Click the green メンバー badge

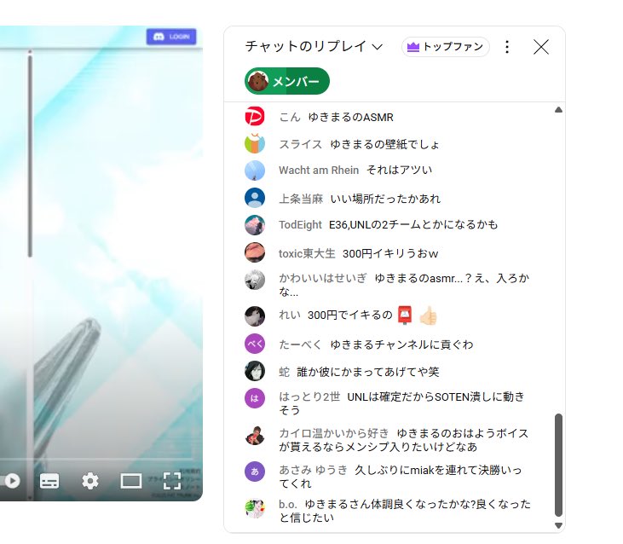pos(287,81)
